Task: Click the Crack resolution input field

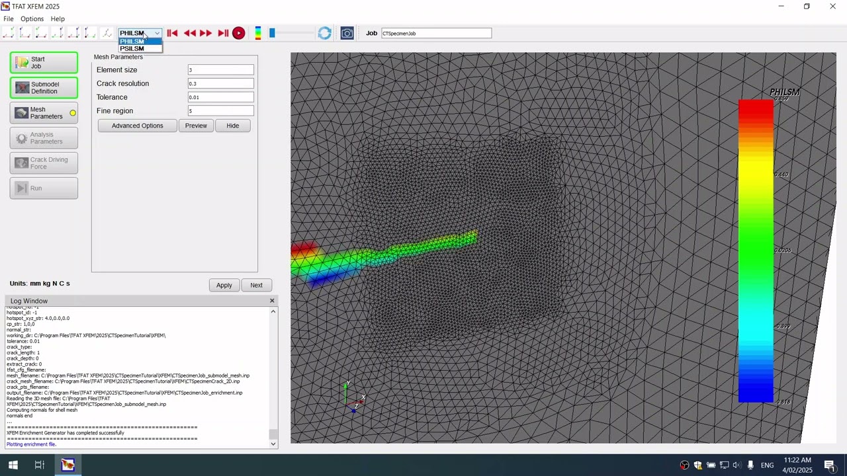Action: coord(220,83)
